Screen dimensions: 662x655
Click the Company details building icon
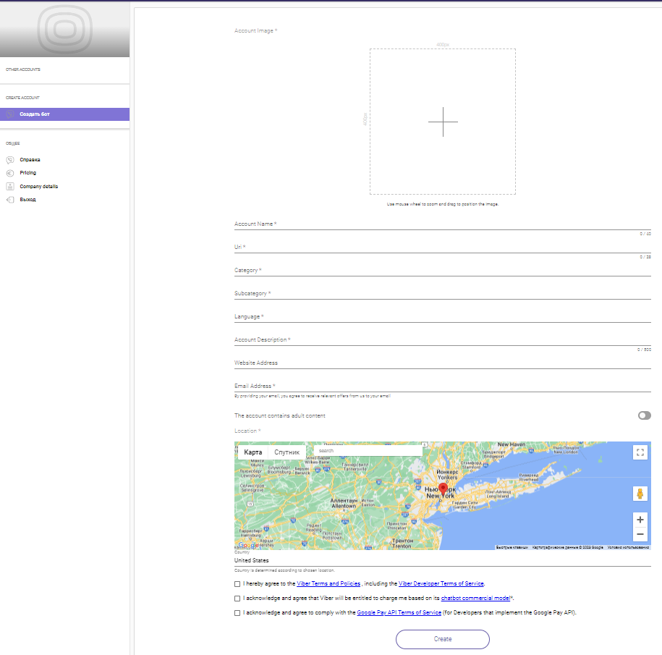[10, 187]
